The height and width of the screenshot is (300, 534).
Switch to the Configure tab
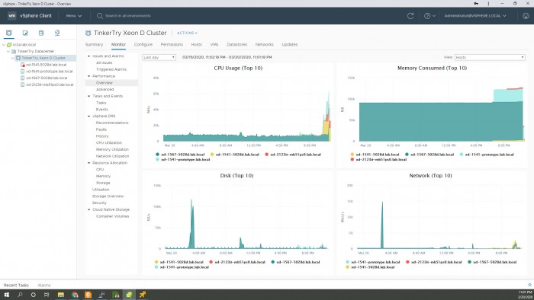[143, 44]
